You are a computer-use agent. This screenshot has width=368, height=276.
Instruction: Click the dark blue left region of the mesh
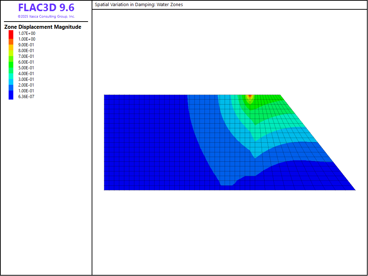[144, 144]
